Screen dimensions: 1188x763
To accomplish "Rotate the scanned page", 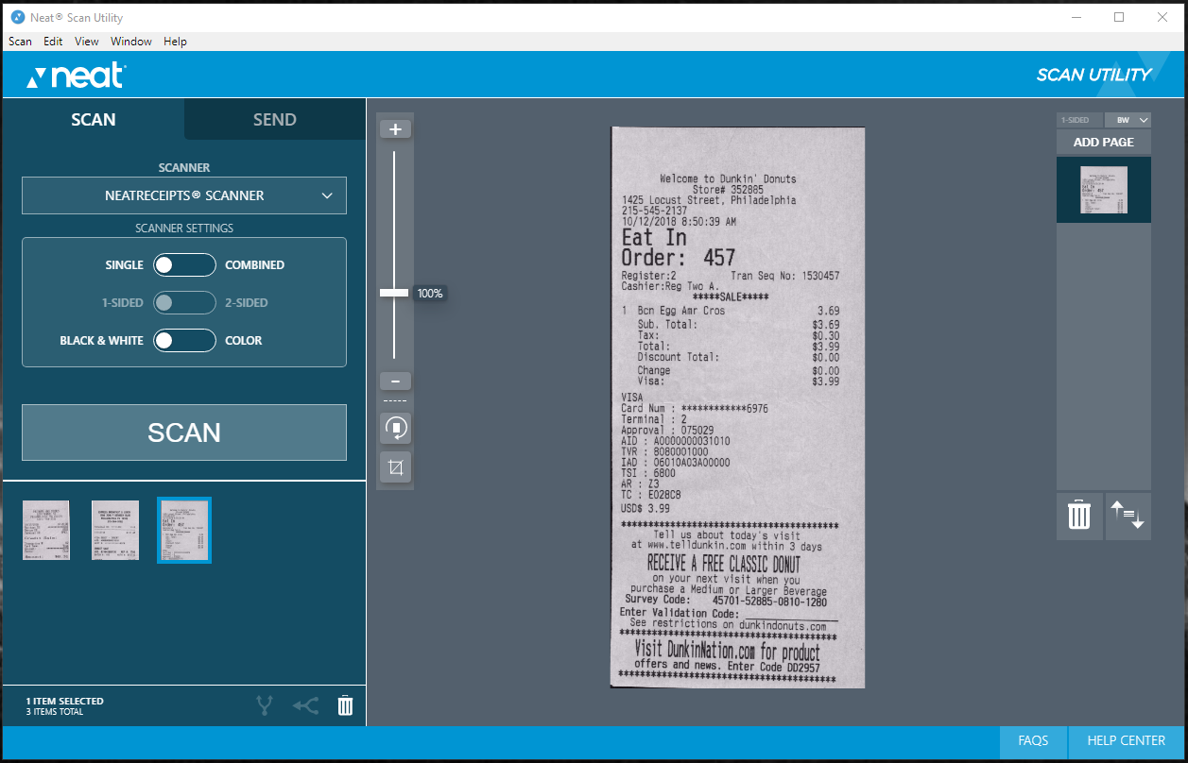I will (x=395, y=429).
